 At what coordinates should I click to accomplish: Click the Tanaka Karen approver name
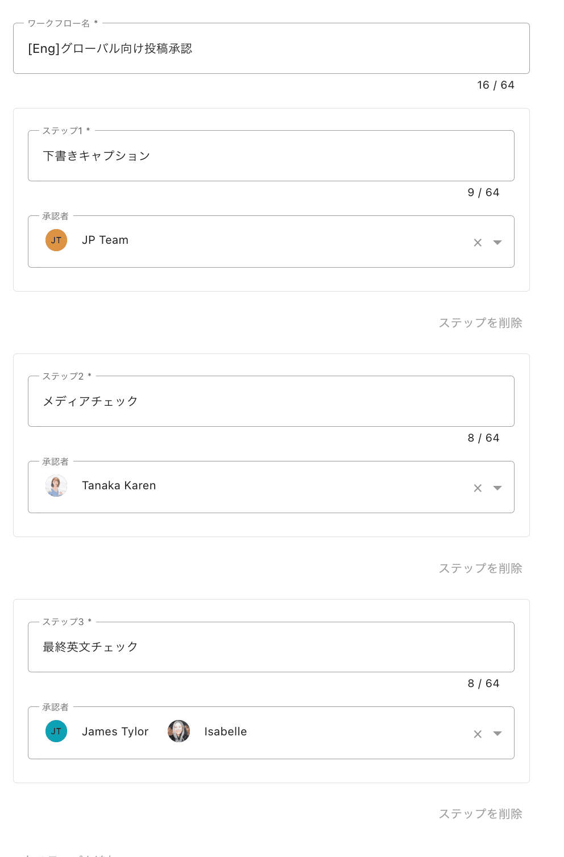(119, 486)
